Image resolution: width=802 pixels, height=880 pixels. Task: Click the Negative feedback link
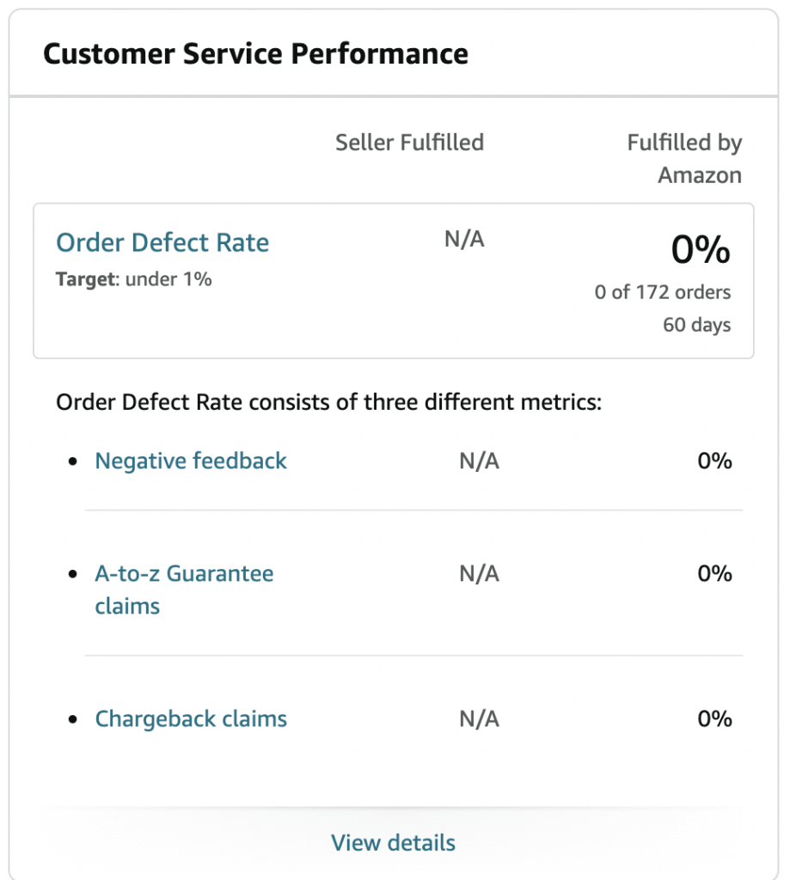pyautogui.click(x=191, y=461)
